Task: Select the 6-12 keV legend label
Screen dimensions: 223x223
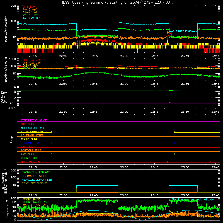Action: pyautogui.click(x=30, y=9)
